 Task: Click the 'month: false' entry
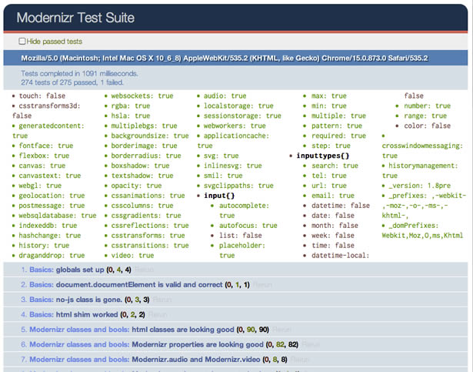click(x=335, y=226)
